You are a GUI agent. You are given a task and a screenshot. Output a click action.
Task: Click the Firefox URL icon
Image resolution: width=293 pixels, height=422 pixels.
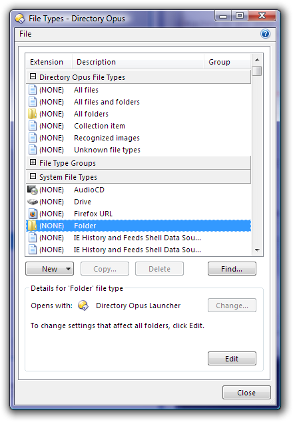(33, 214)
